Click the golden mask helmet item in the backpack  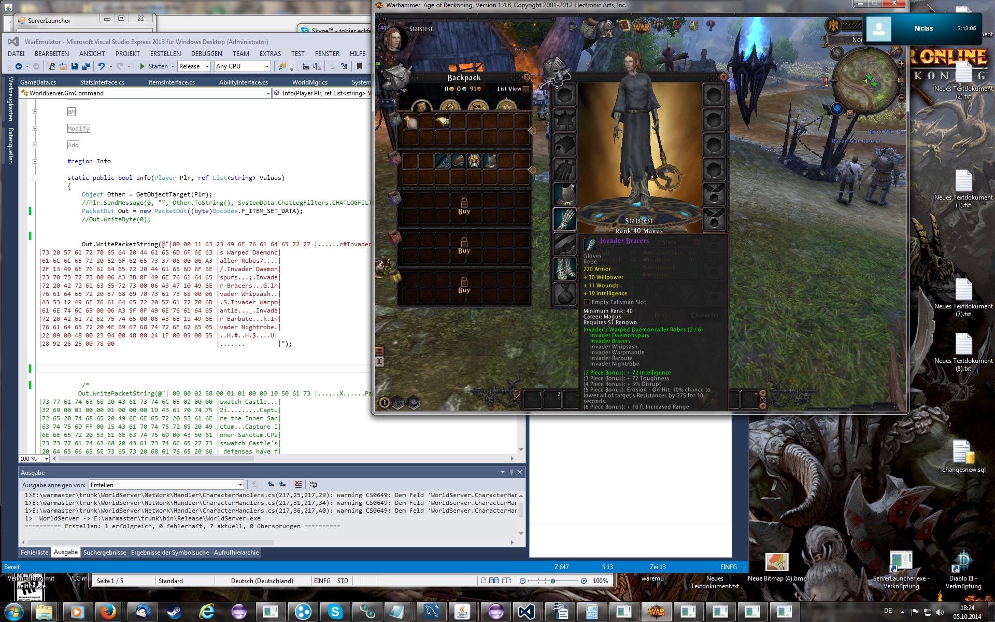click(474, 161)
